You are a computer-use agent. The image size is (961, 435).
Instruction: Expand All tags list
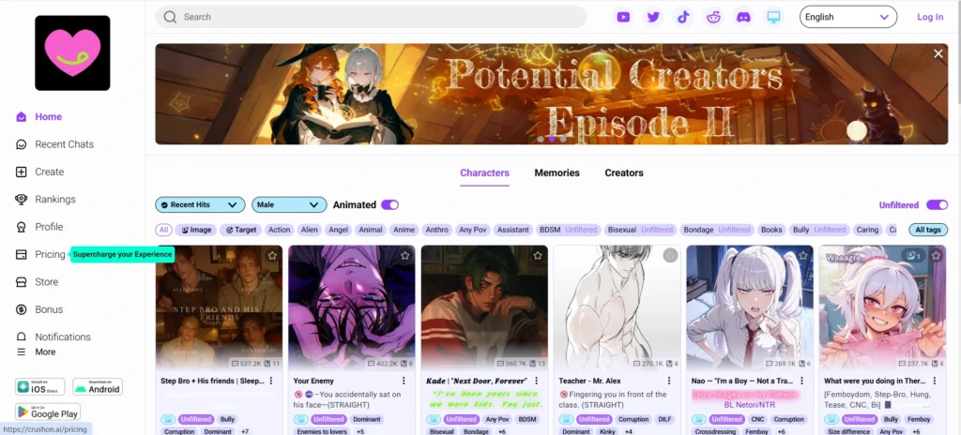click(x=928, y=230)
